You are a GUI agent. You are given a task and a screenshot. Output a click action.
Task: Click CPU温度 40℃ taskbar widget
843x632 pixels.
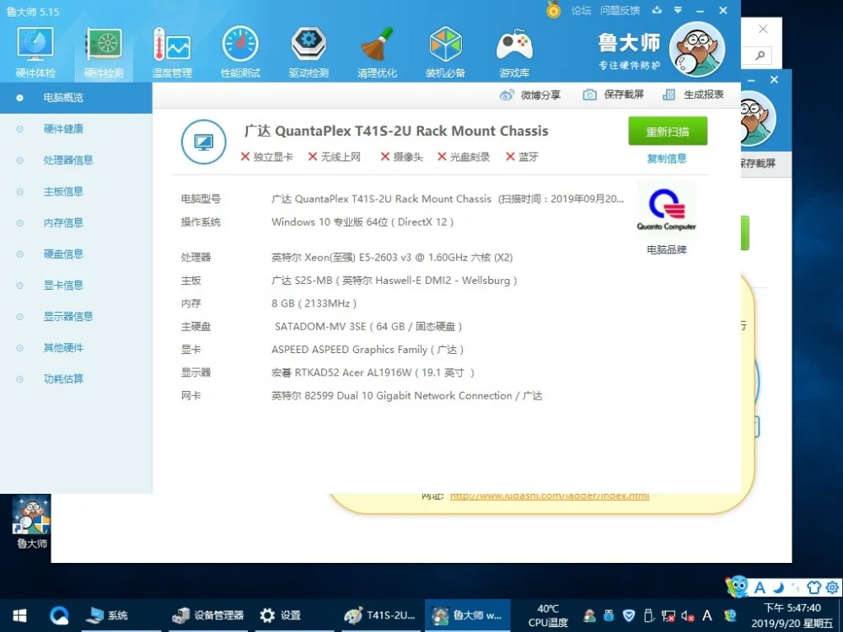(548, 616)
